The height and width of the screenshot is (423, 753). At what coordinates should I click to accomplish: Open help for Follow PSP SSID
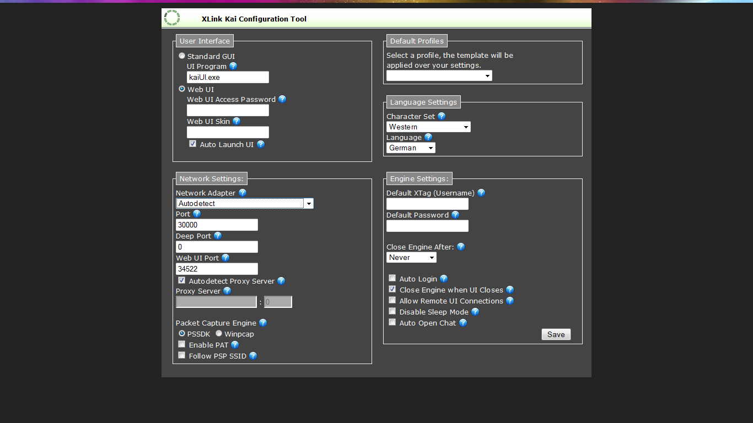pyautogui.click(x=253, y=356)
